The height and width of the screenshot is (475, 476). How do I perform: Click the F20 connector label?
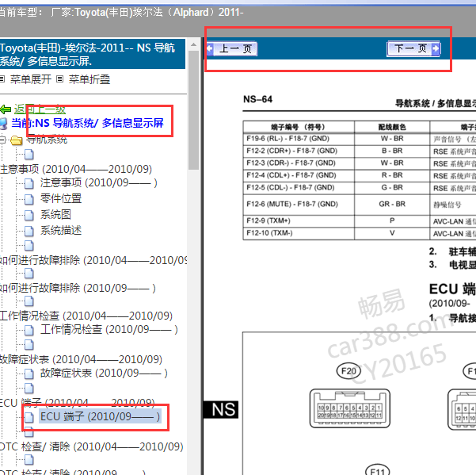pyautogui.click(x=348, y=371)
